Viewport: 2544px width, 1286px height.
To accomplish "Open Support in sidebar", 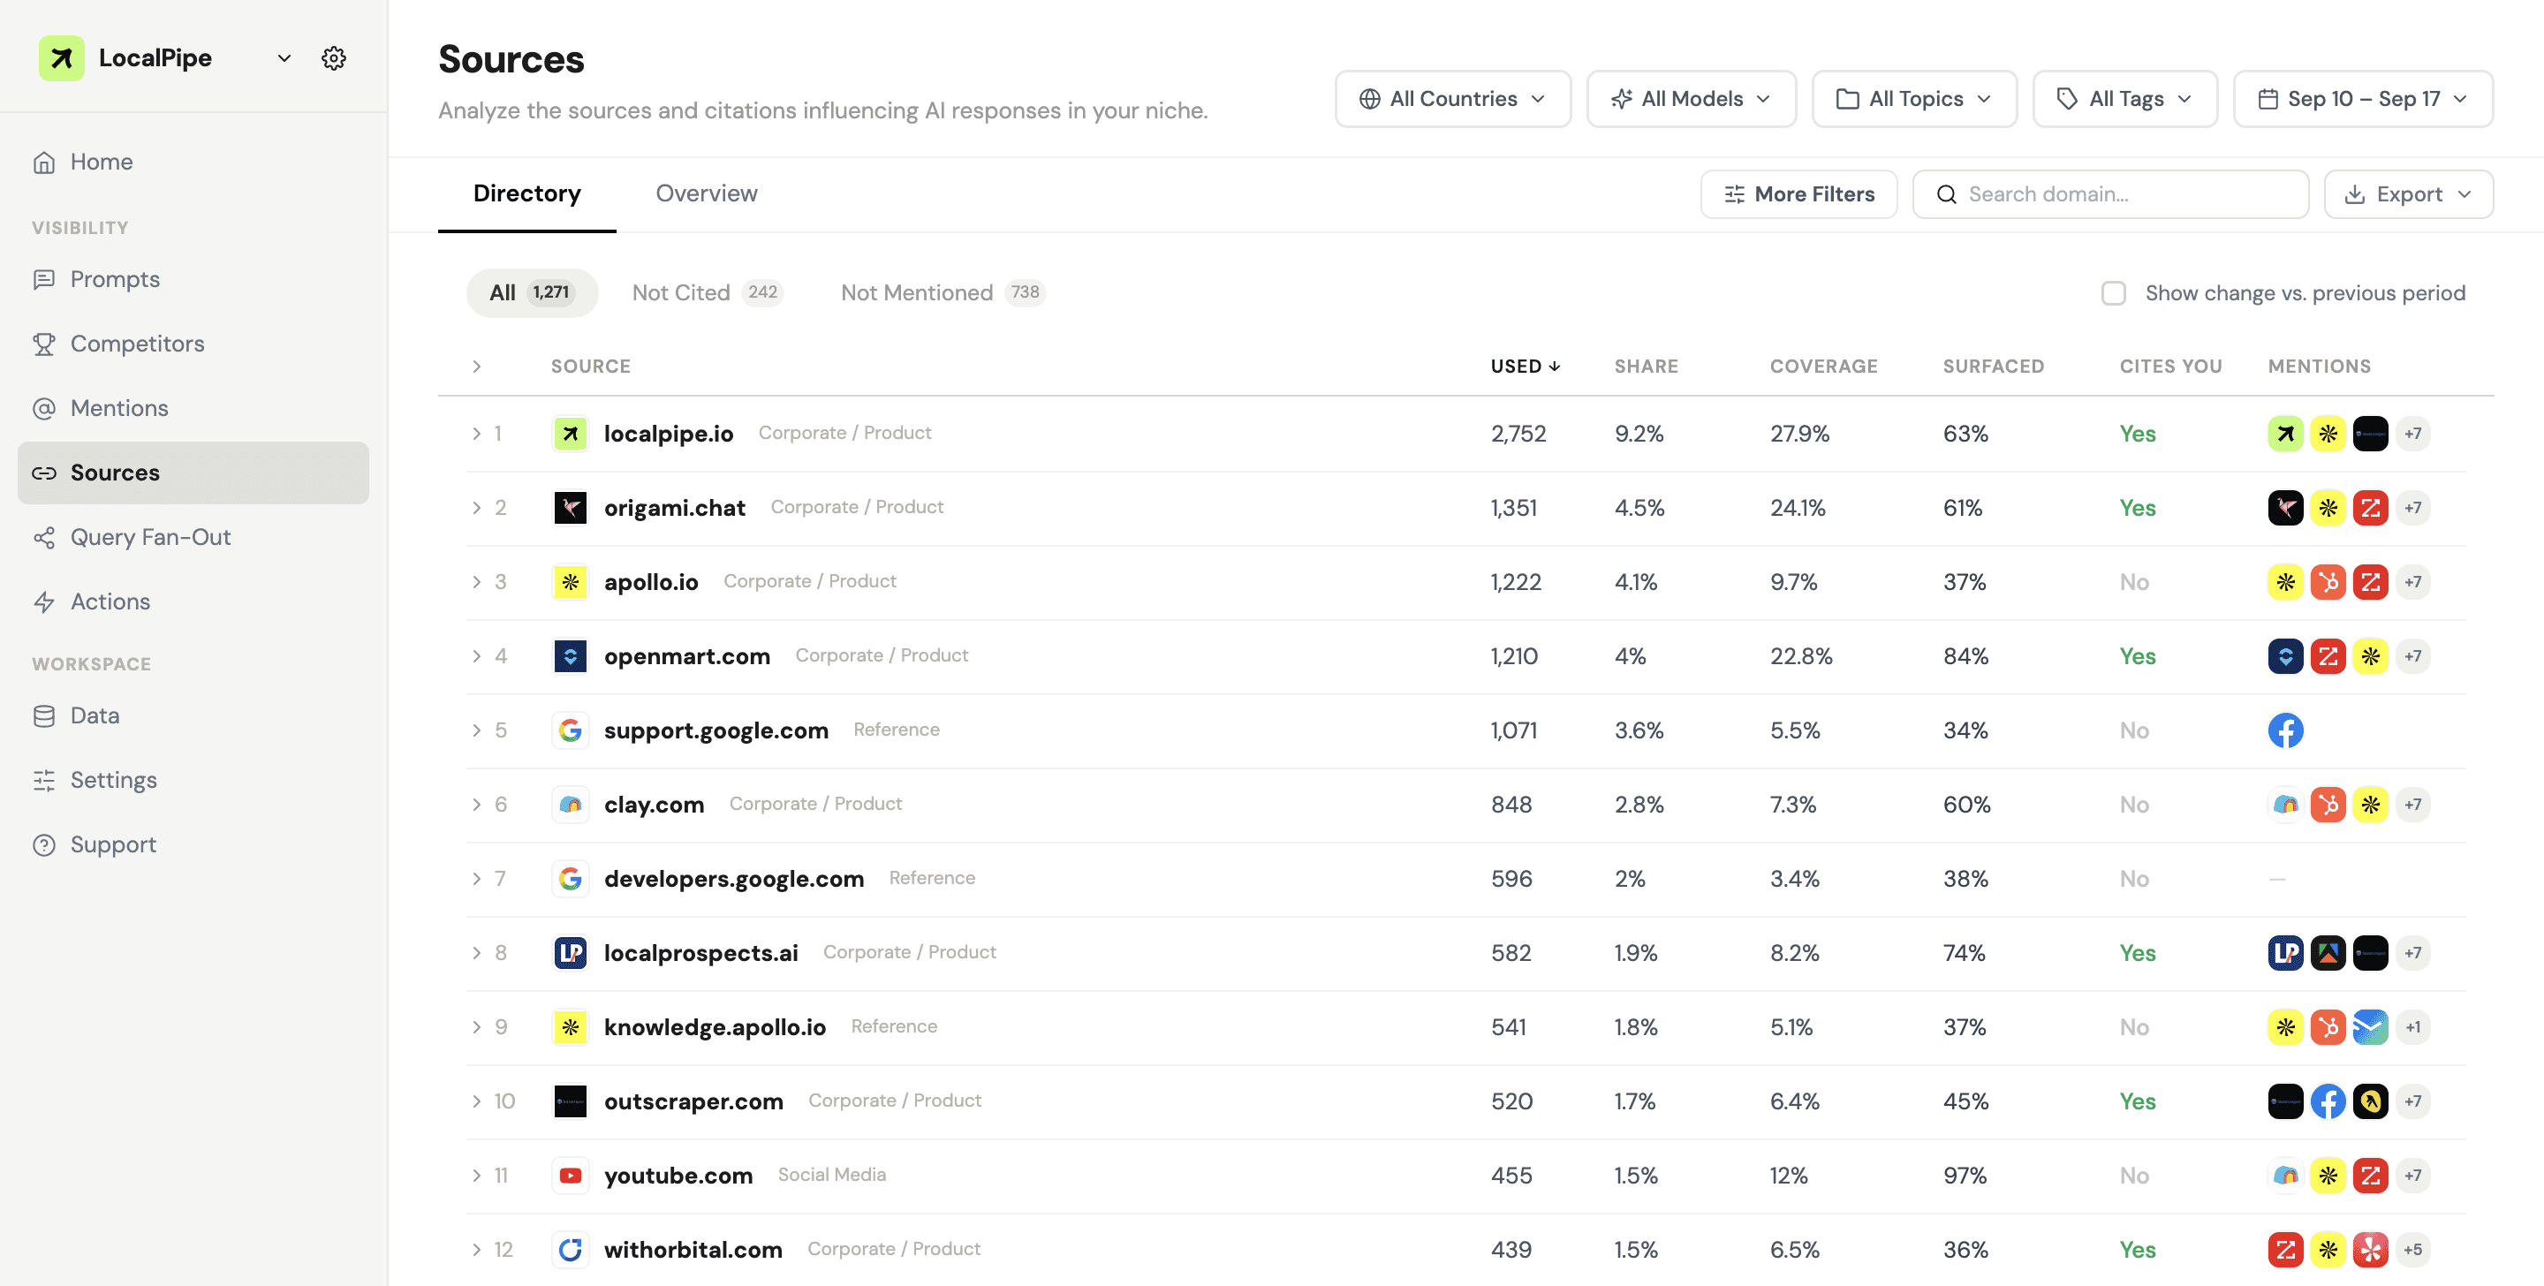I will (x=193, y=844).
